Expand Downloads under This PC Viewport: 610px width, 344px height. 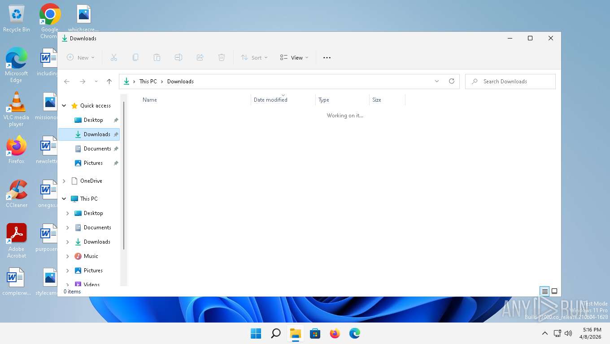[x=68, y=242]
